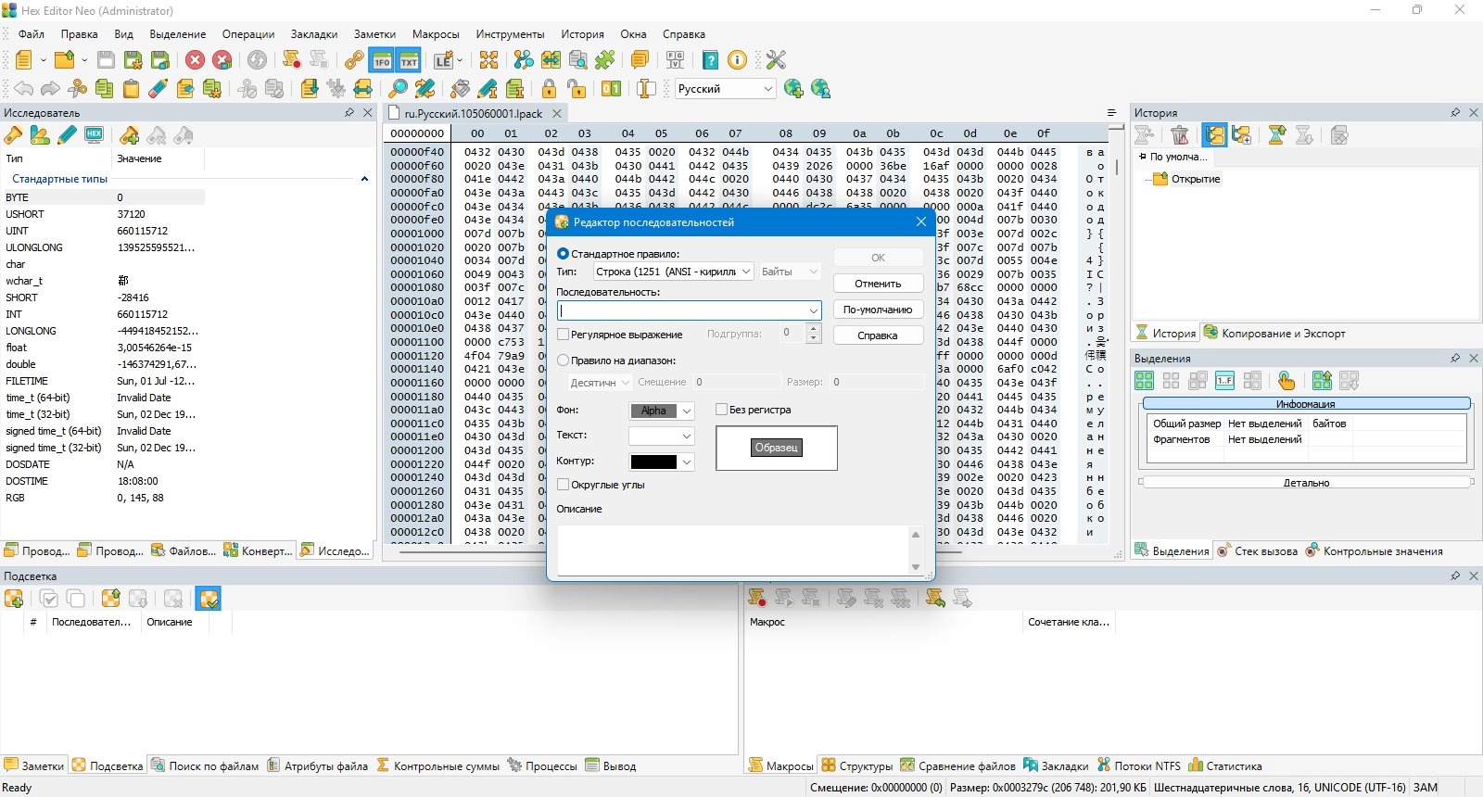Screen dimensions: 1483x797
Task: Open the Инструменты menu
Action: pyautogui.click(x=510, y=34)
